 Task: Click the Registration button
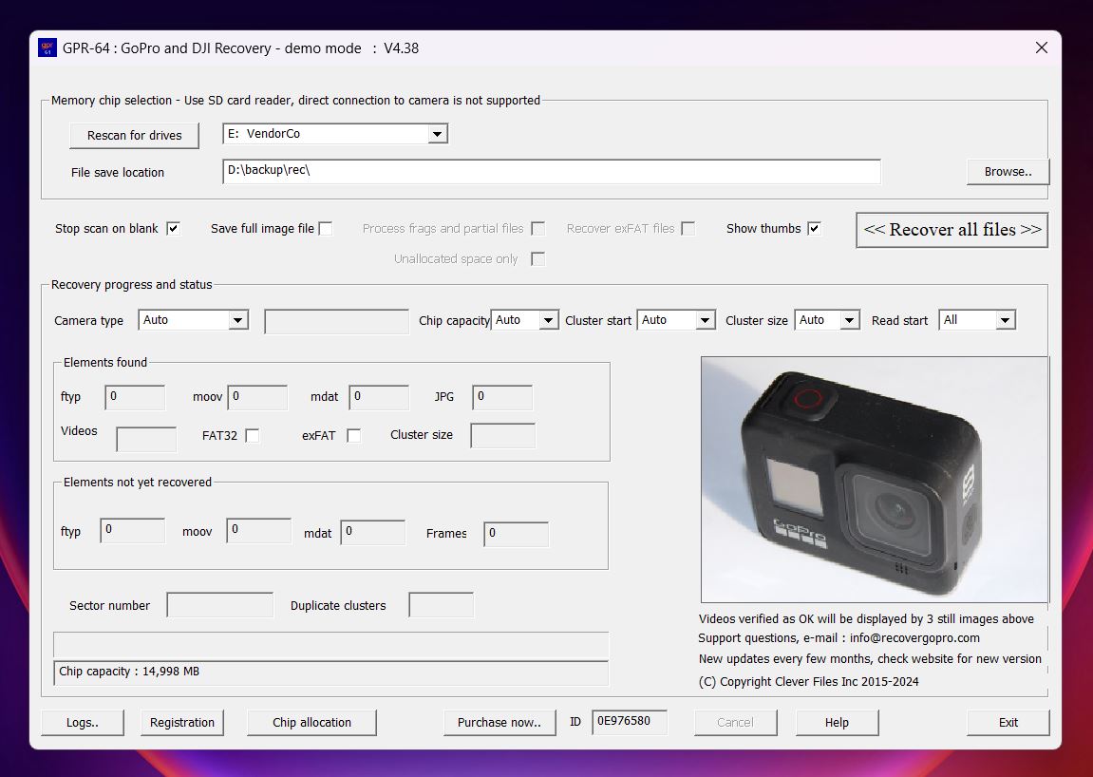[182, 723]
